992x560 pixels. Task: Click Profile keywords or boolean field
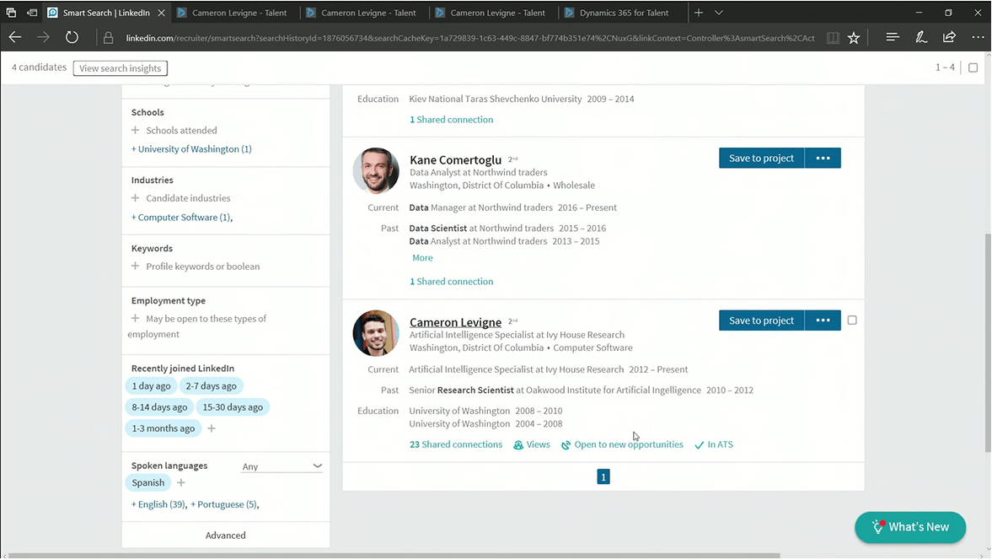pos(202,267)
